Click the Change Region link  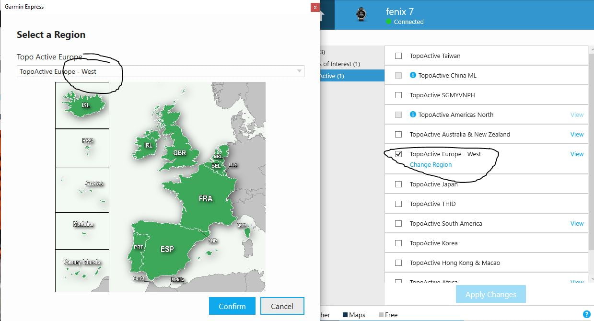pos(431,164)
